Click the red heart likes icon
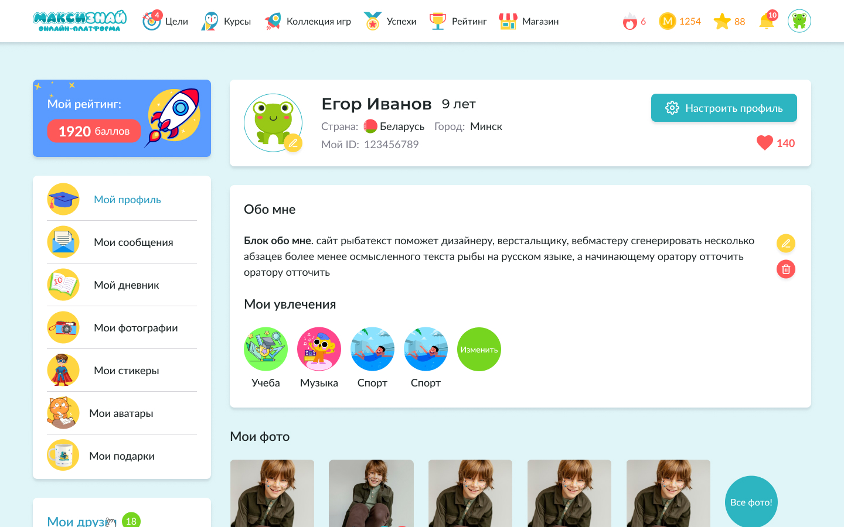The height and width of the screenshot is (527, 844). [x=765, y=143]
